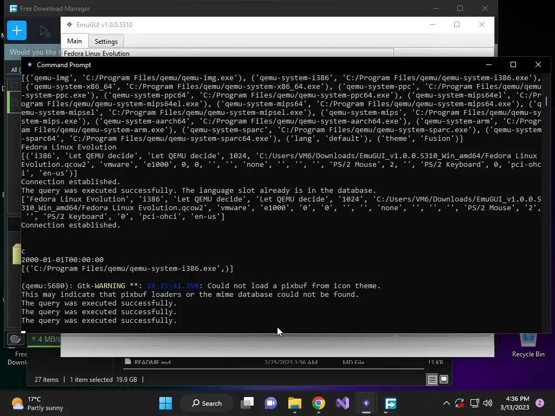The image size is (555, 416).
Task: Open Task View from the taskbar
Action: [x=247, y=403]
